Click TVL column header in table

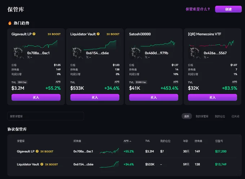[x=147, y=141]
